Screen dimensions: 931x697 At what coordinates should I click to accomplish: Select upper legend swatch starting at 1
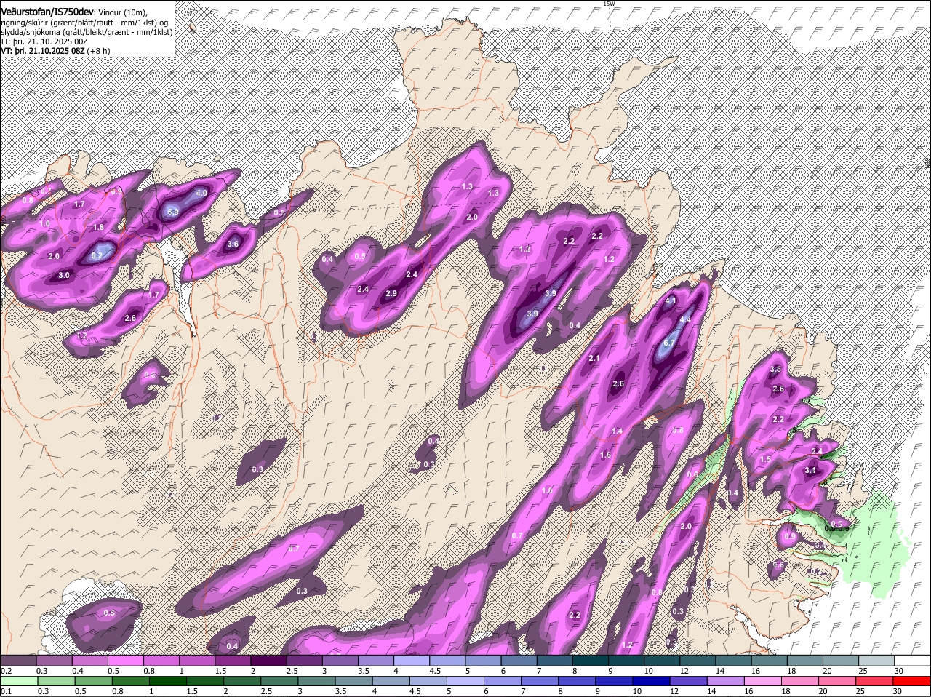(x=197, y=660)
